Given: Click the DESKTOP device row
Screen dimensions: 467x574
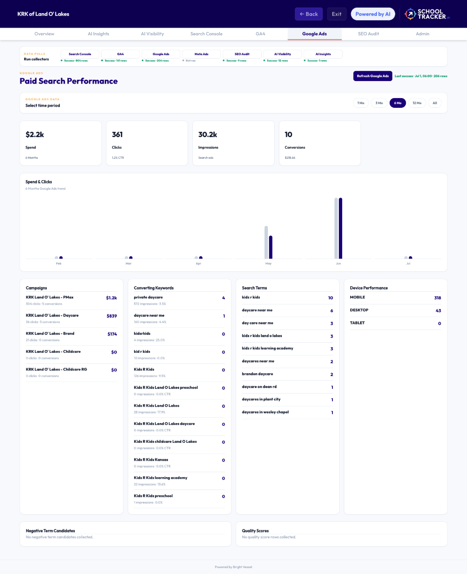Looking at the screenshot, I should coord(395,310).
